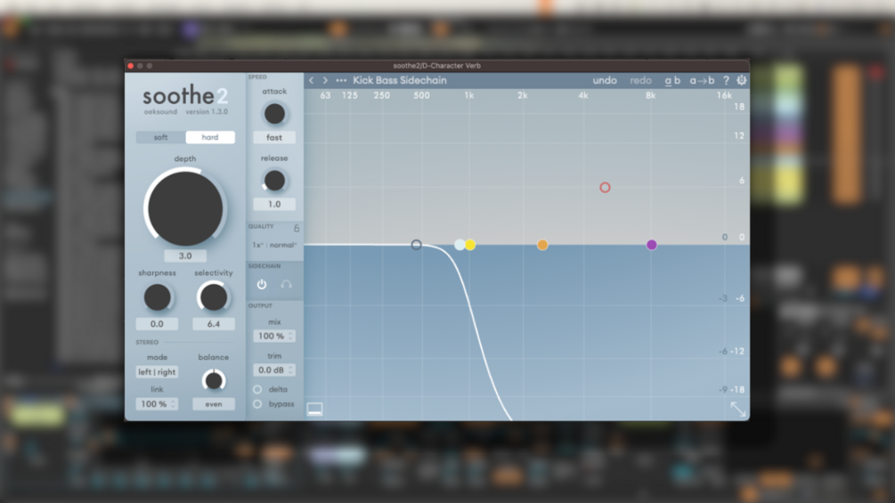The height and width of the screenshot is (503, 895).
Task: Click the release value field 1.0
Action: tap(274, 204)
